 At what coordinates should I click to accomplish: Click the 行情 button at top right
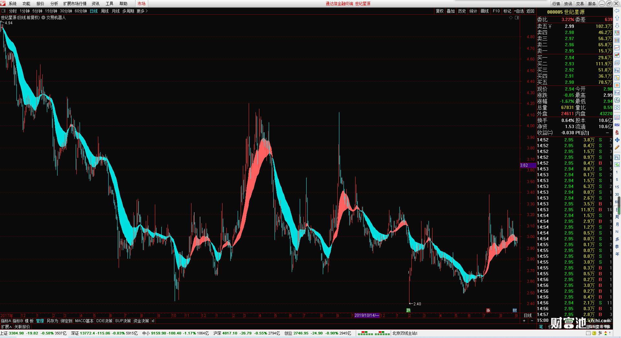[x=556, y=4]
